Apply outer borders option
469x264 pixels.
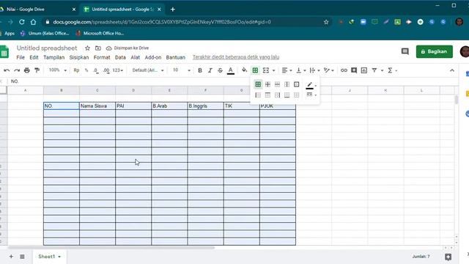296,84
